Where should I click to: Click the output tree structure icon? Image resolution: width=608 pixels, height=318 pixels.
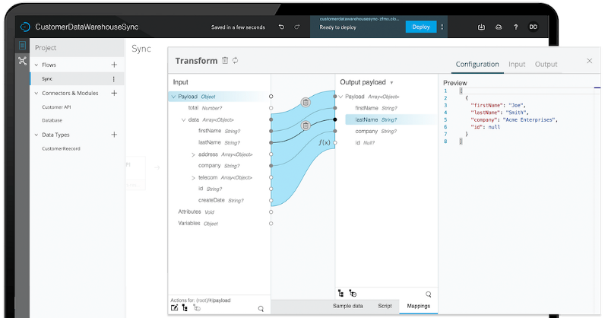click(340, 293)
